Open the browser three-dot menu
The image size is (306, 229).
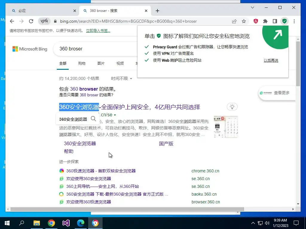point(294,21)
